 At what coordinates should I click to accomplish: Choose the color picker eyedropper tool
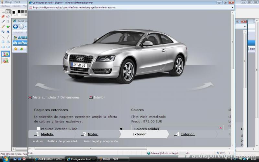3,21
